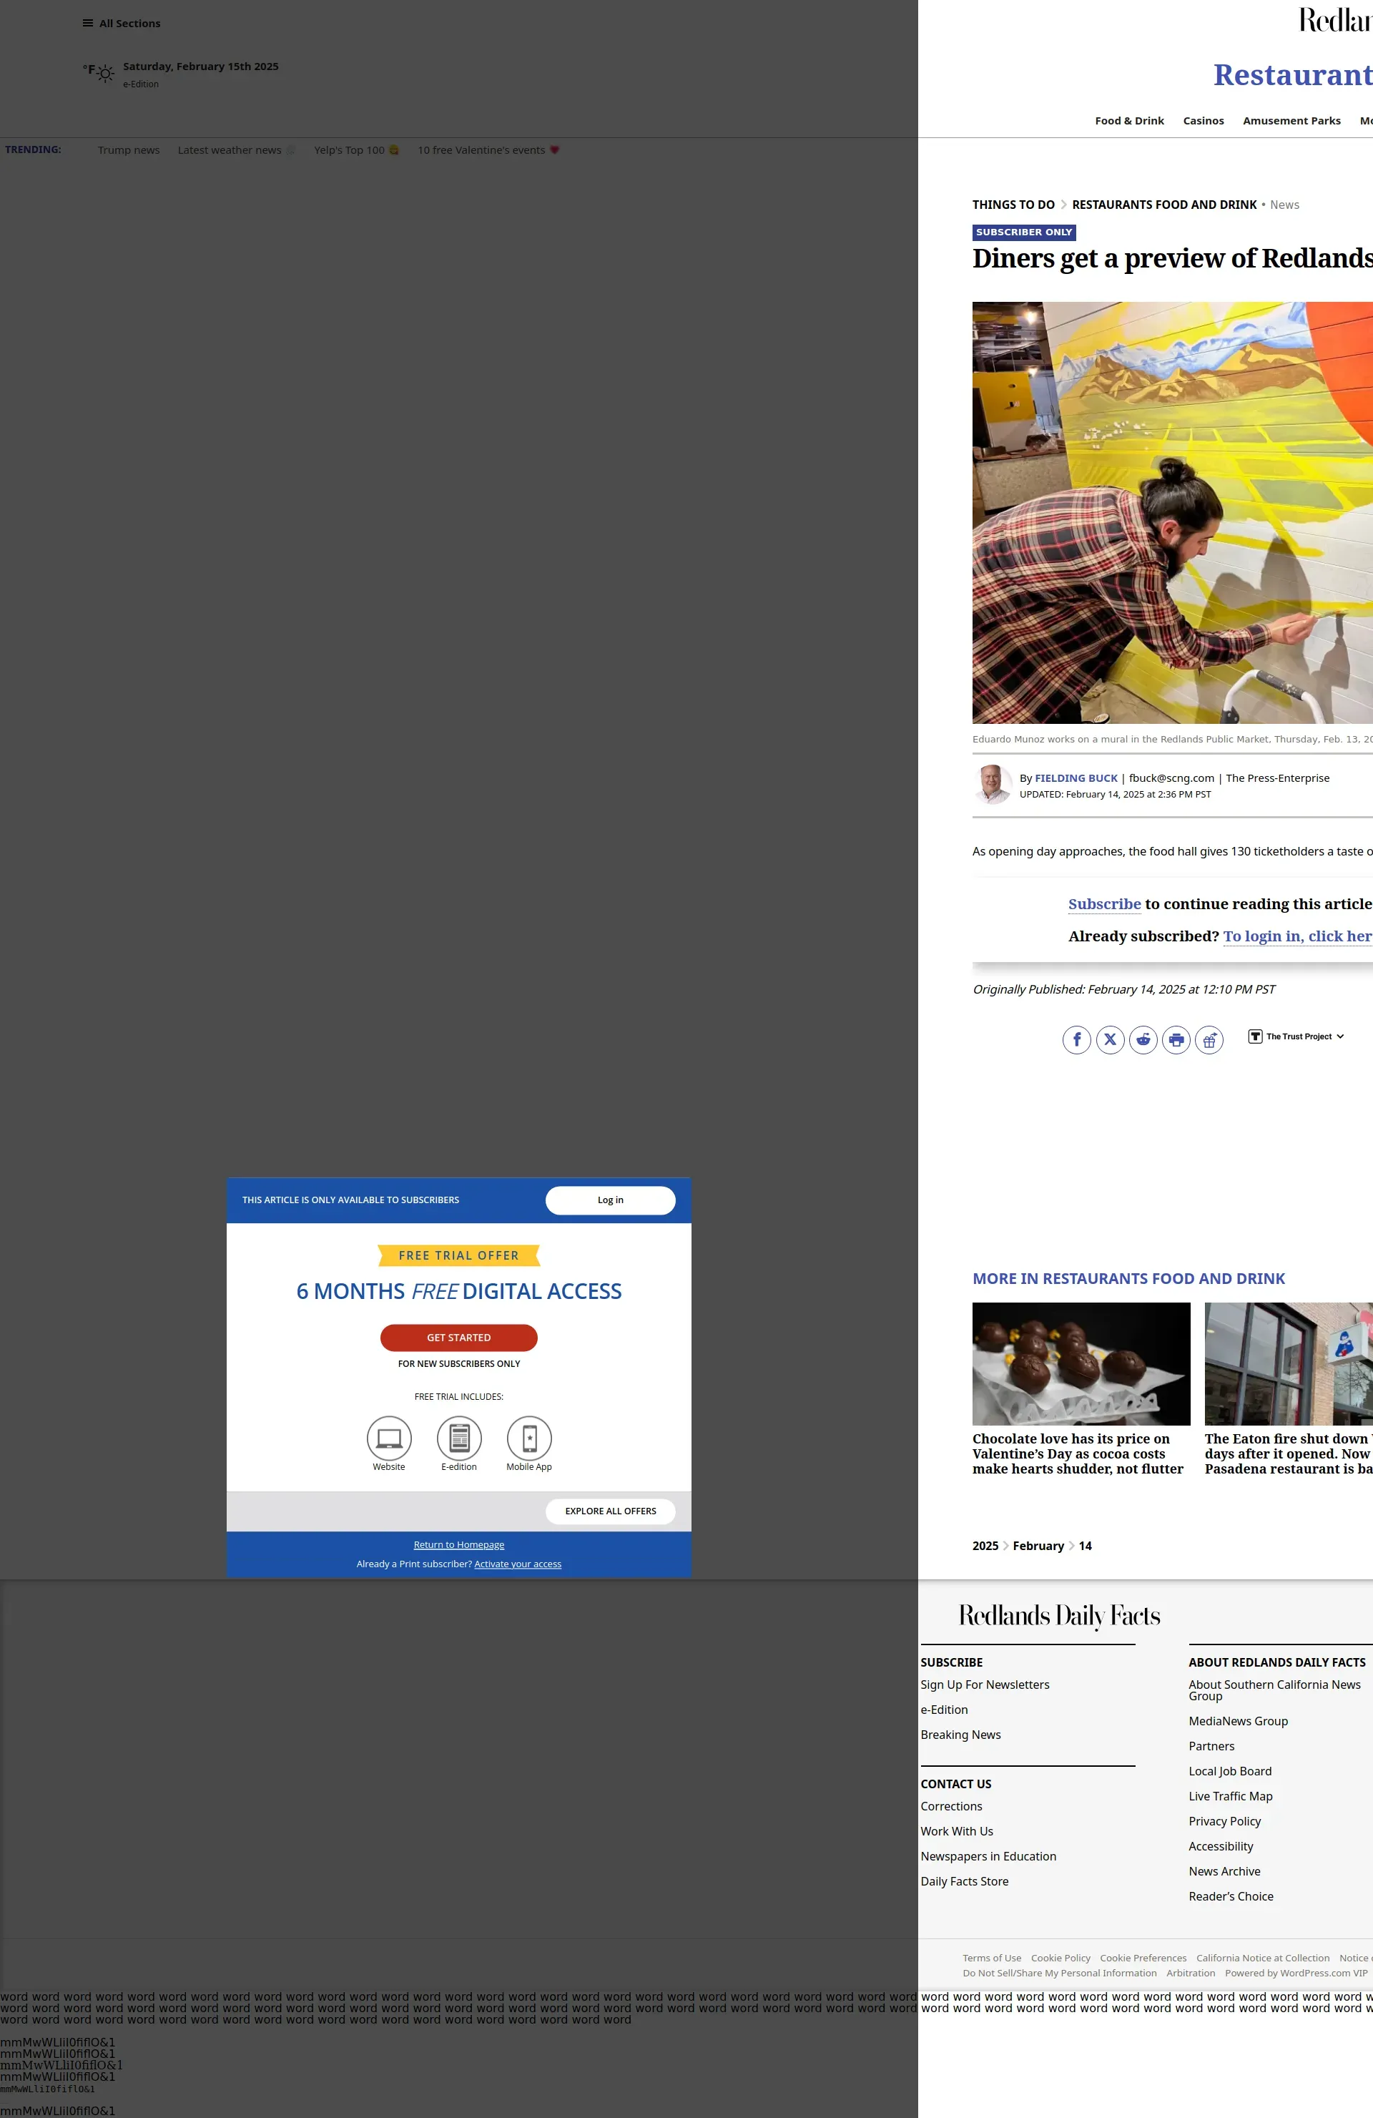This screenshot has width=1373, height=2118.
Task: Share article on Reddit
Action: coord(1143,1039)
